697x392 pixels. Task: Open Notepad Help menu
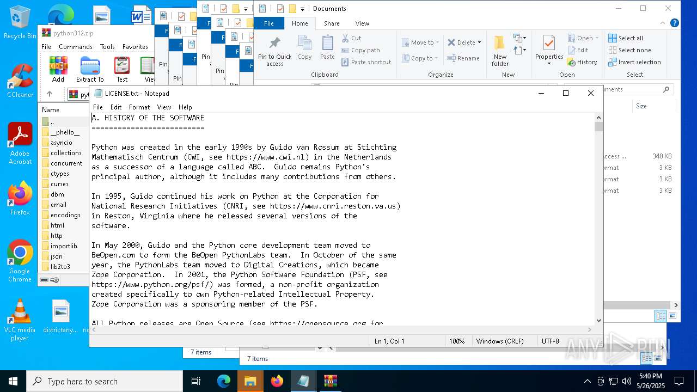185,107
